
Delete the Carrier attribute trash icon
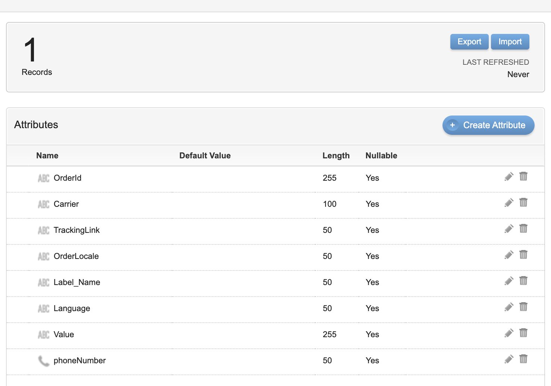point(523,202)
